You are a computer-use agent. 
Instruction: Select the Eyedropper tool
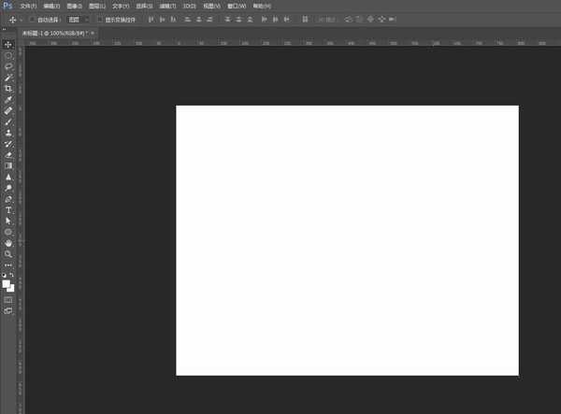[8, 100]
